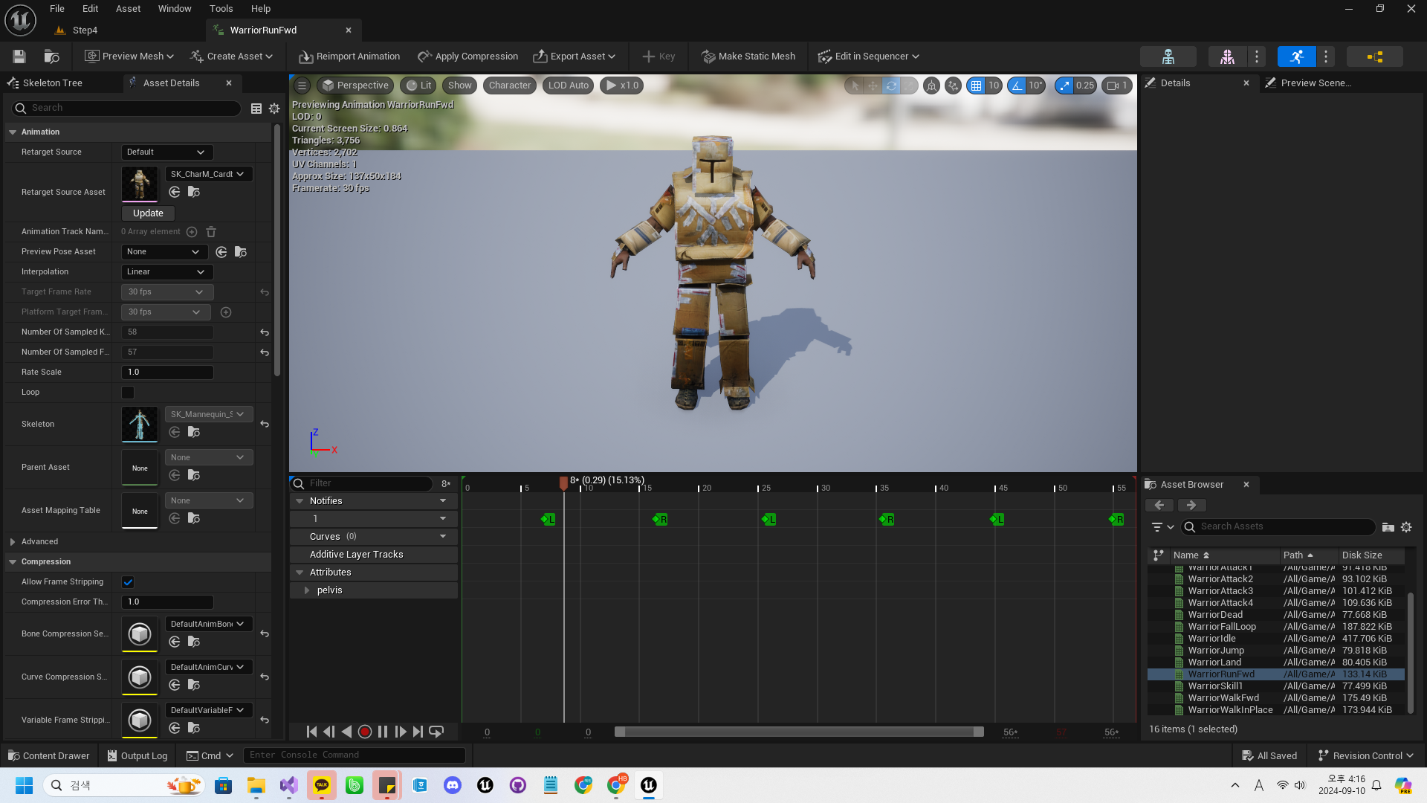Open the Animation Blueprint mode icon

[1374, 57]
